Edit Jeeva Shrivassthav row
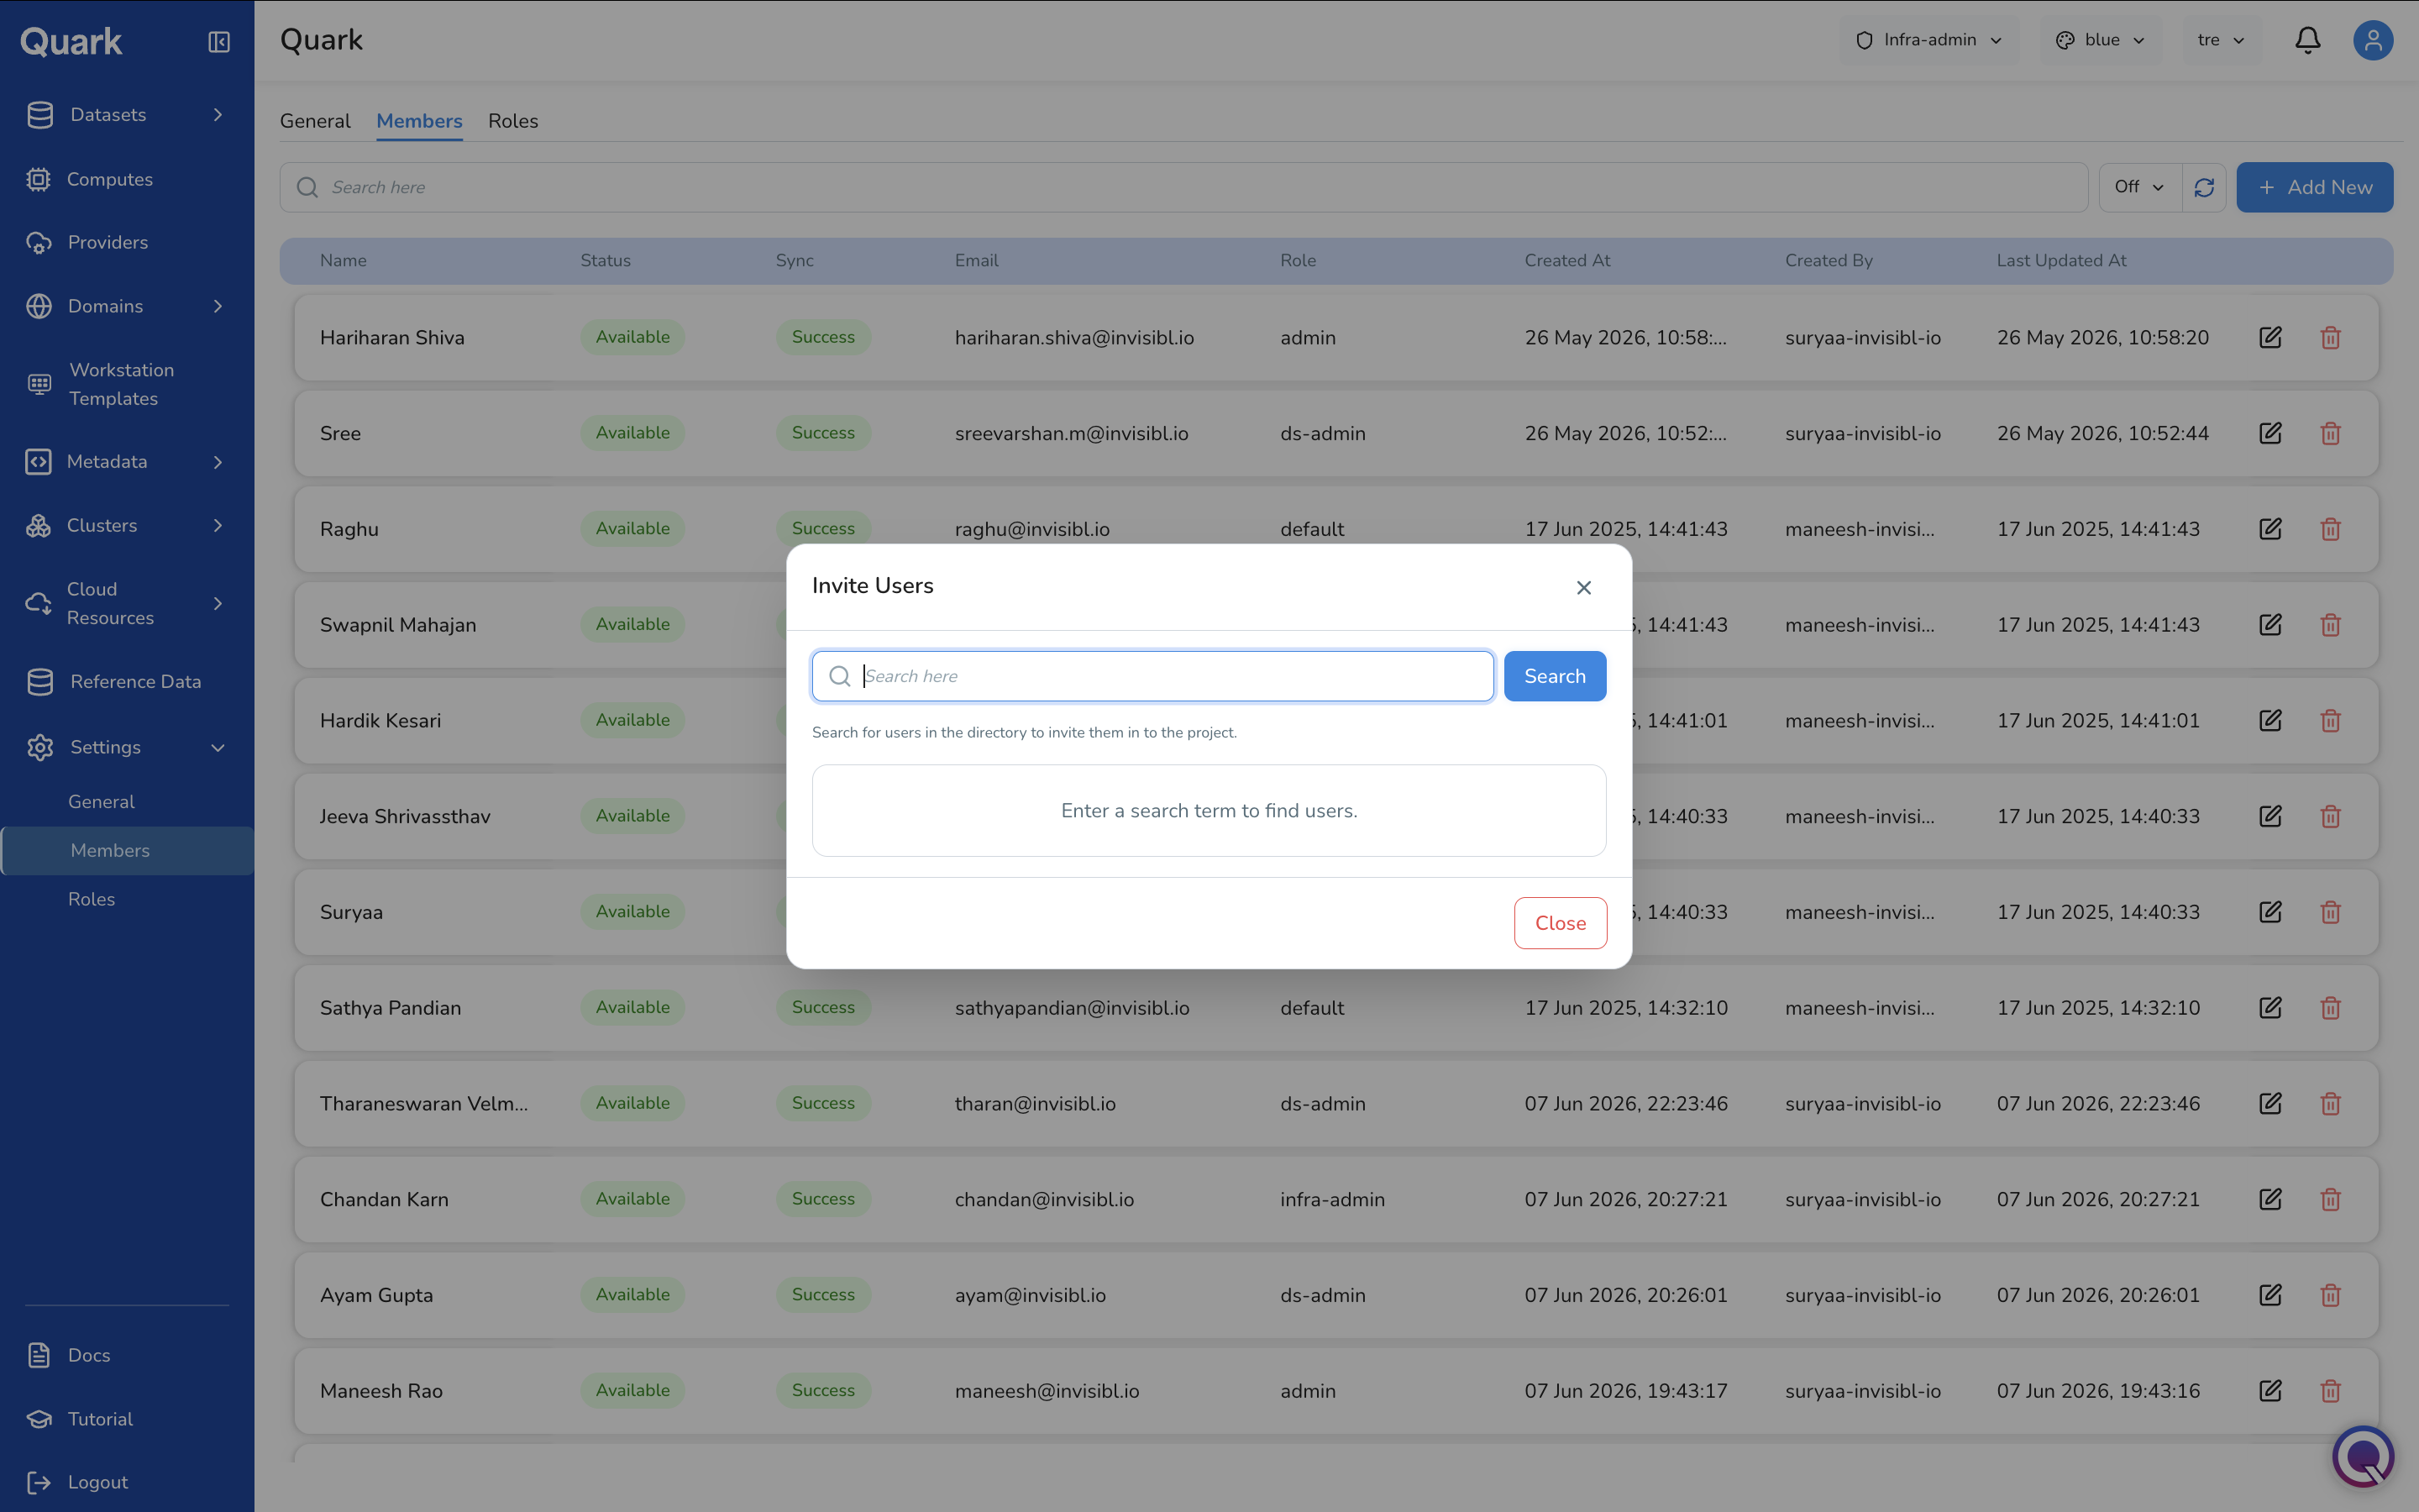Image resolution: width=2419 pixels, height=1512 pixels. [x=2270, y=816]
